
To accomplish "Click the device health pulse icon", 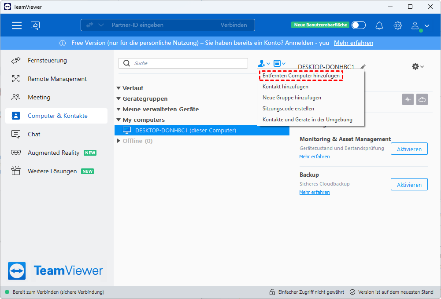I will [408, 99].
